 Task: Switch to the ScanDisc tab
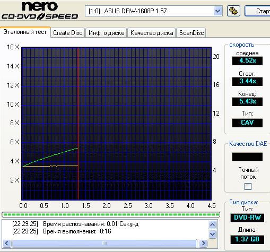(x=191, y=33)
